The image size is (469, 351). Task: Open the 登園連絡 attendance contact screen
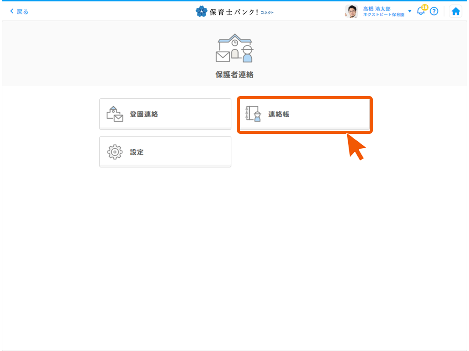tap(165, 114)
